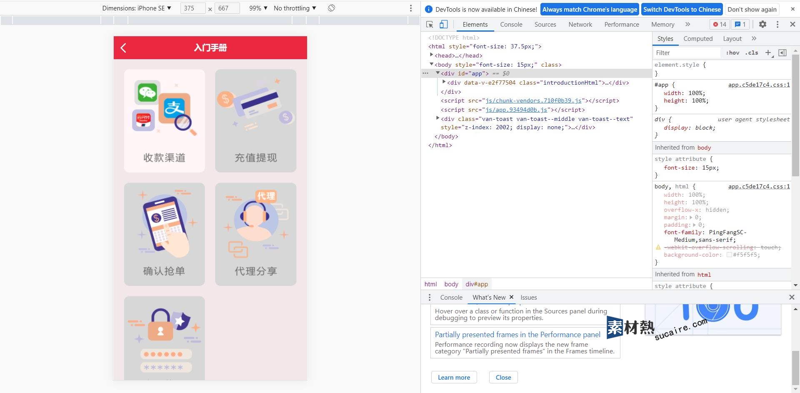Click Don't show again button

pyautogui.click(x=752, y=9)
